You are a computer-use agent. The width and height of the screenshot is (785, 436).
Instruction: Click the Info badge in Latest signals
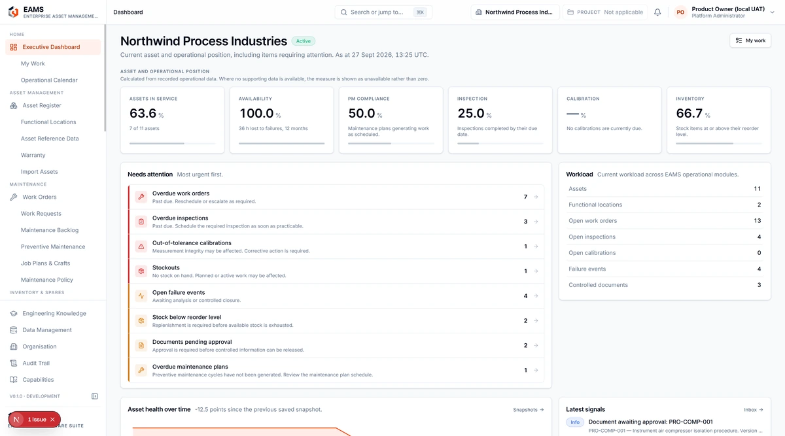[x=575, y=422]
